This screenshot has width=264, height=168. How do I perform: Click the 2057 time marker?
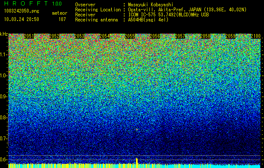coord(180,36)
